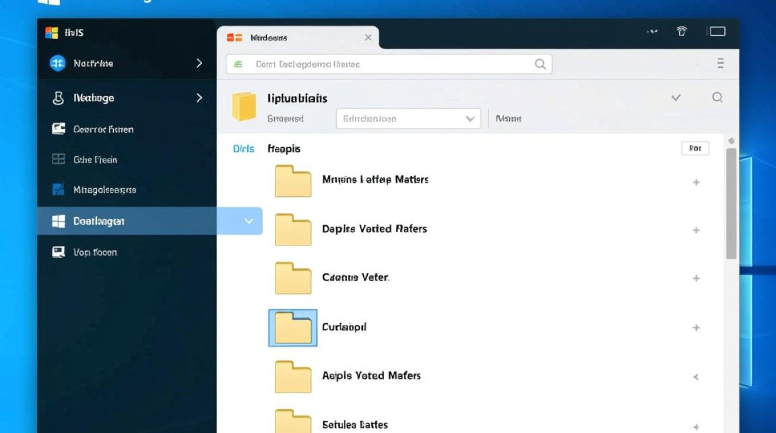Open the 'Griricien foao' dropdown
Screen dimensions: 776x433
[408, 119]
